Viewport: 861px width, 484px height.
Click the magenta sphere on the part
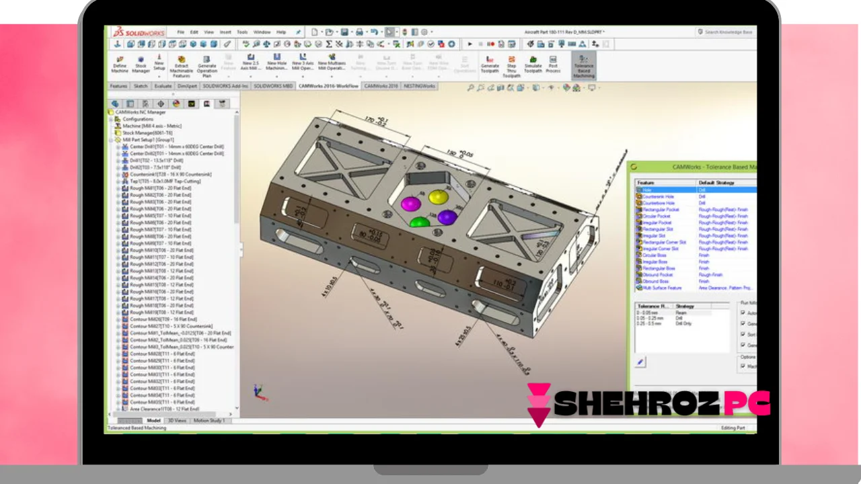tap(410, 202)
